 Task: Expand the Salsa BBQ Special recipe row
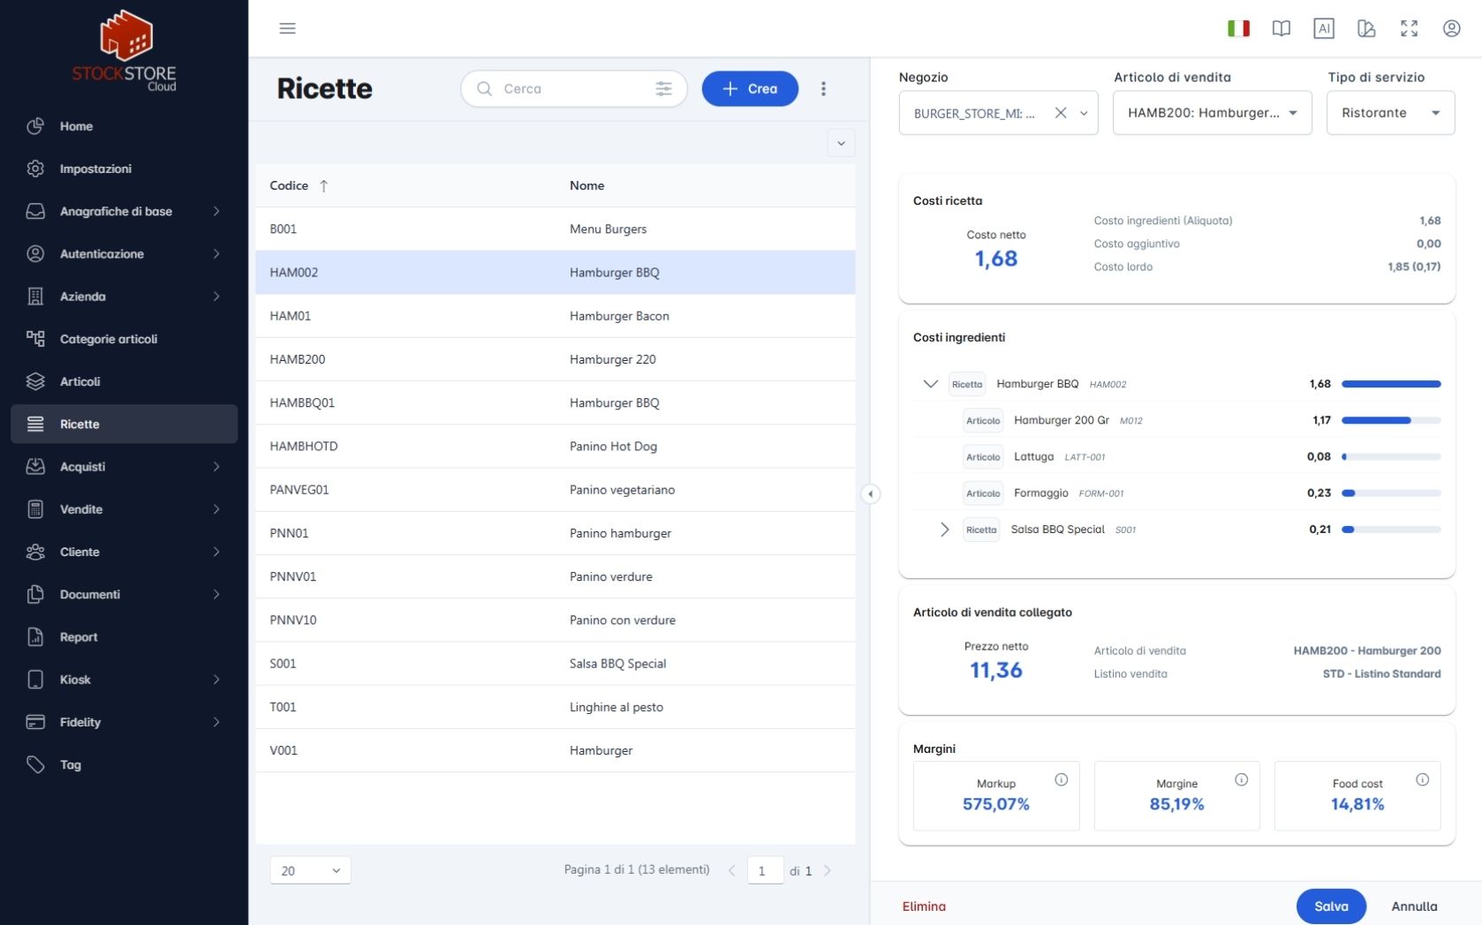pyautogui.click(x=944, y=530)
